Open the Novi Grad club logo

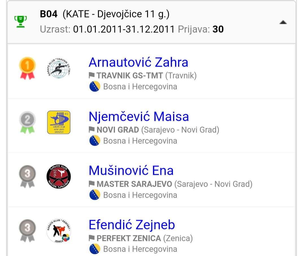pyautogui.click(x=58, y=122)
